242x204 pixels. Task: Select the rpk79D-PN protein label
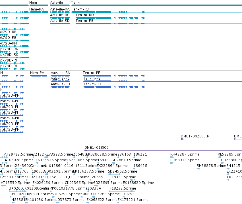10,95
